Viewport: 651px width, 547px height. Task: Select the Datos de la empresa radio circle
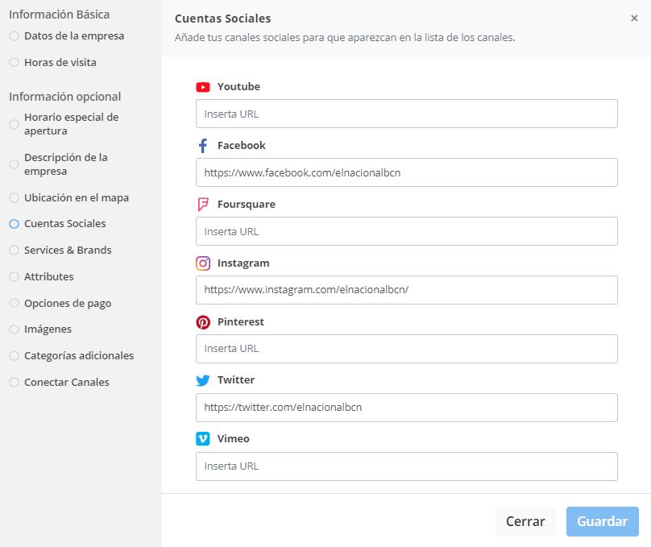tap(14, 36)
